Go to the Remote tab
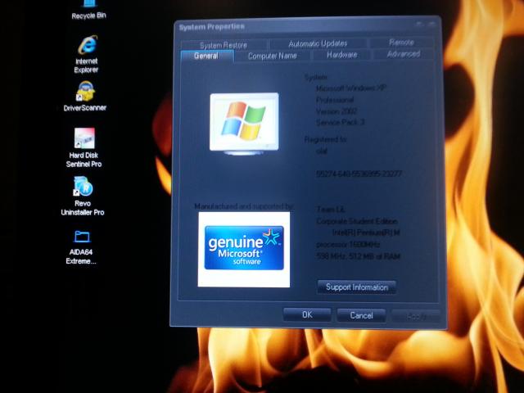The image size is (524, 393). pos(401,43)
